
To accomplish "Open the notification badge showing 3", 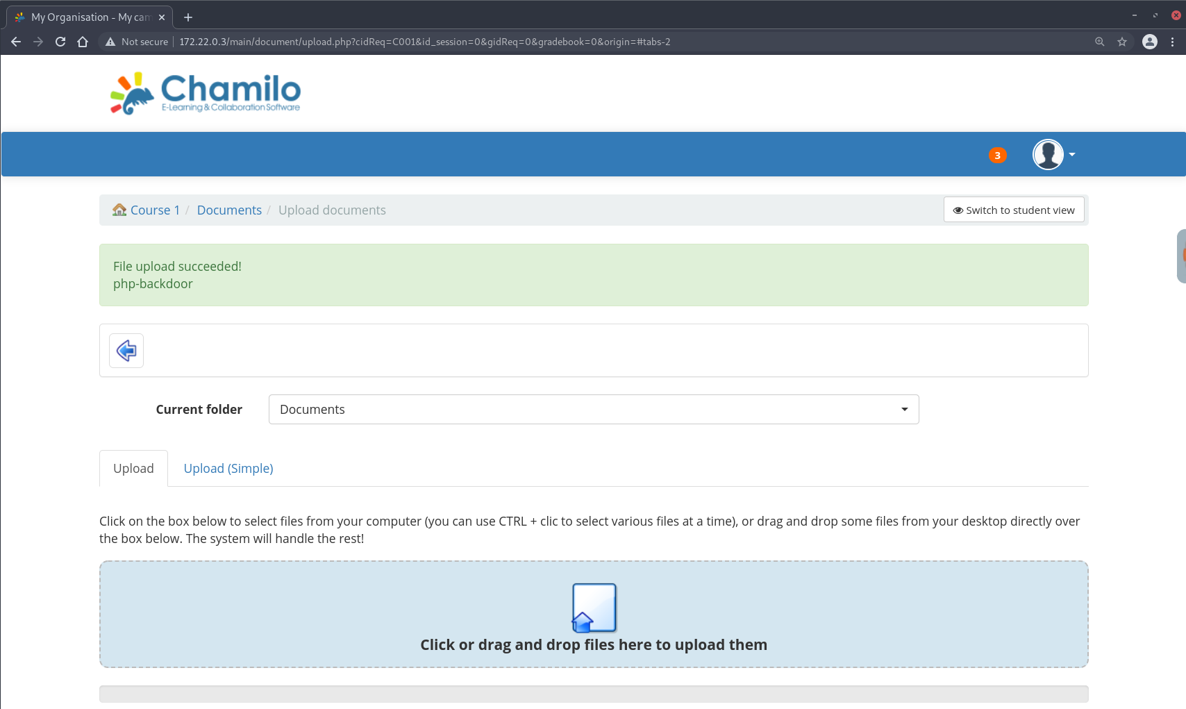I will point(997,155).
